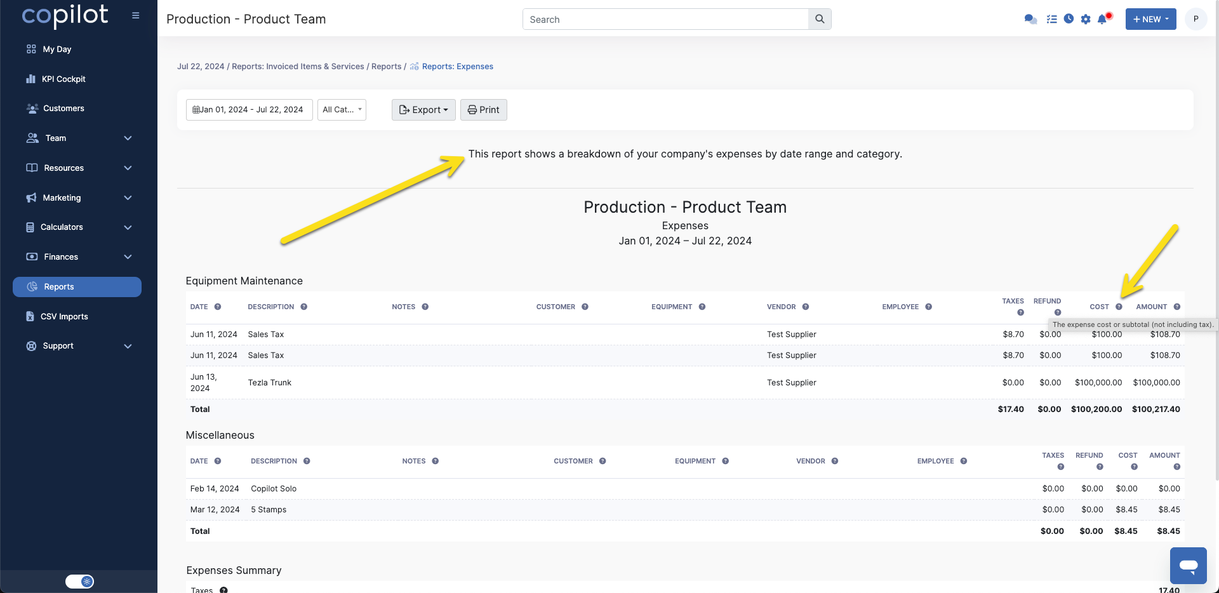
Task: Select Reports in the sidebar
Action: (77, 287)
